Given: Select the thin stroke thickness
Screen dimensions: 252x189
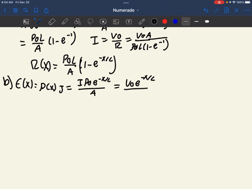Looking at the screenshot, I should click(186, 22).
